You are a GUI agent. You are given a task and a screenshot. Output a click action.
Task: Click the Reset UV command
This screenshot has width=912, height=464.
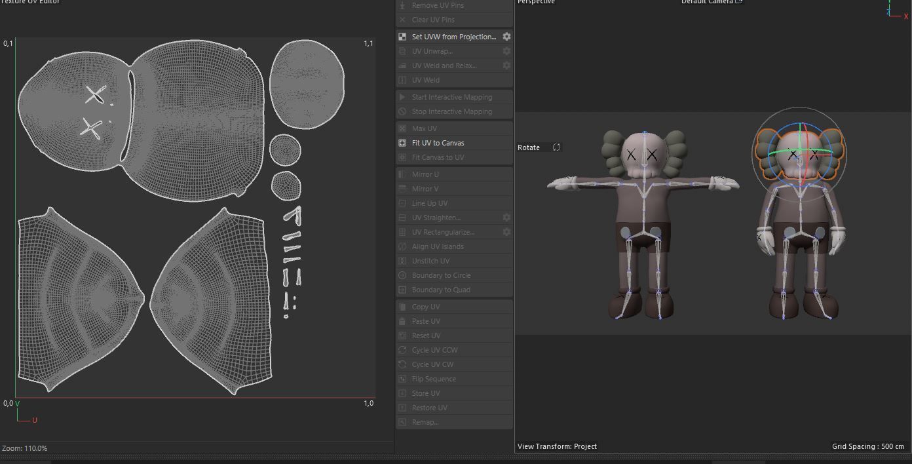454,336
